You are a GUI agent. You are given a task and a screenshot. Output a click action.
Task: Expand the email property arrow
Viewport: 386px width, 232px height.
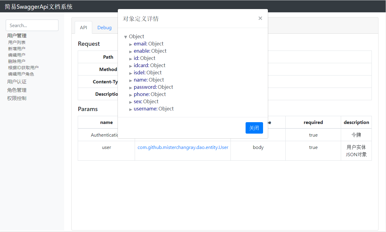(131, 44)
